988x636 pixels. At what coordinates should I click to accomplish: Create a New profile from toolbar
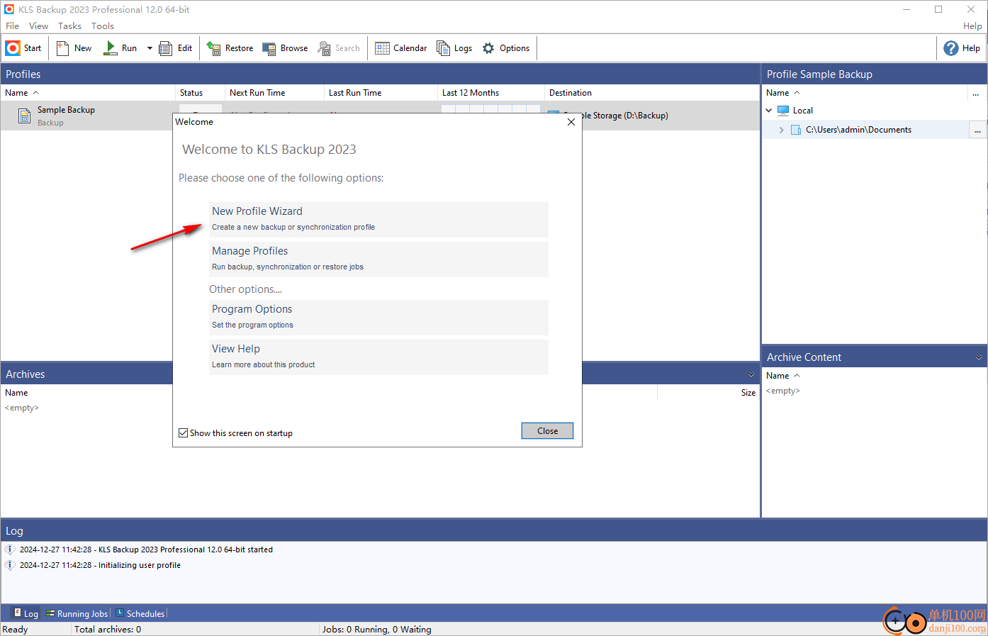74,48
